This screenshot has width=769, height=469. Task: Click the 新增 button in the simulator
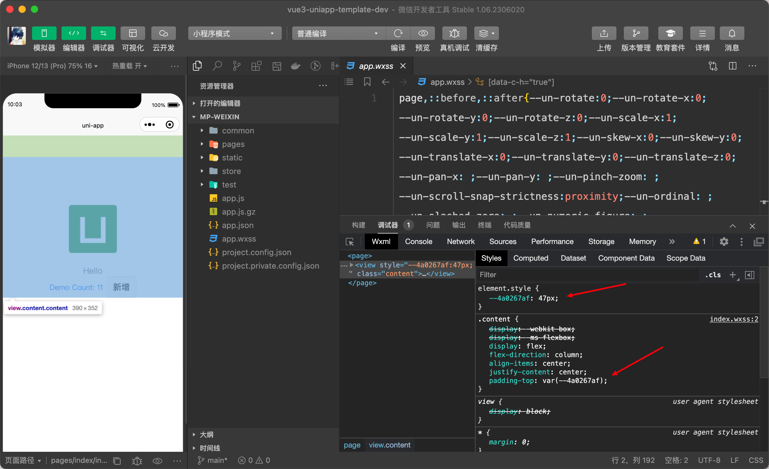(x=122, y=287)
